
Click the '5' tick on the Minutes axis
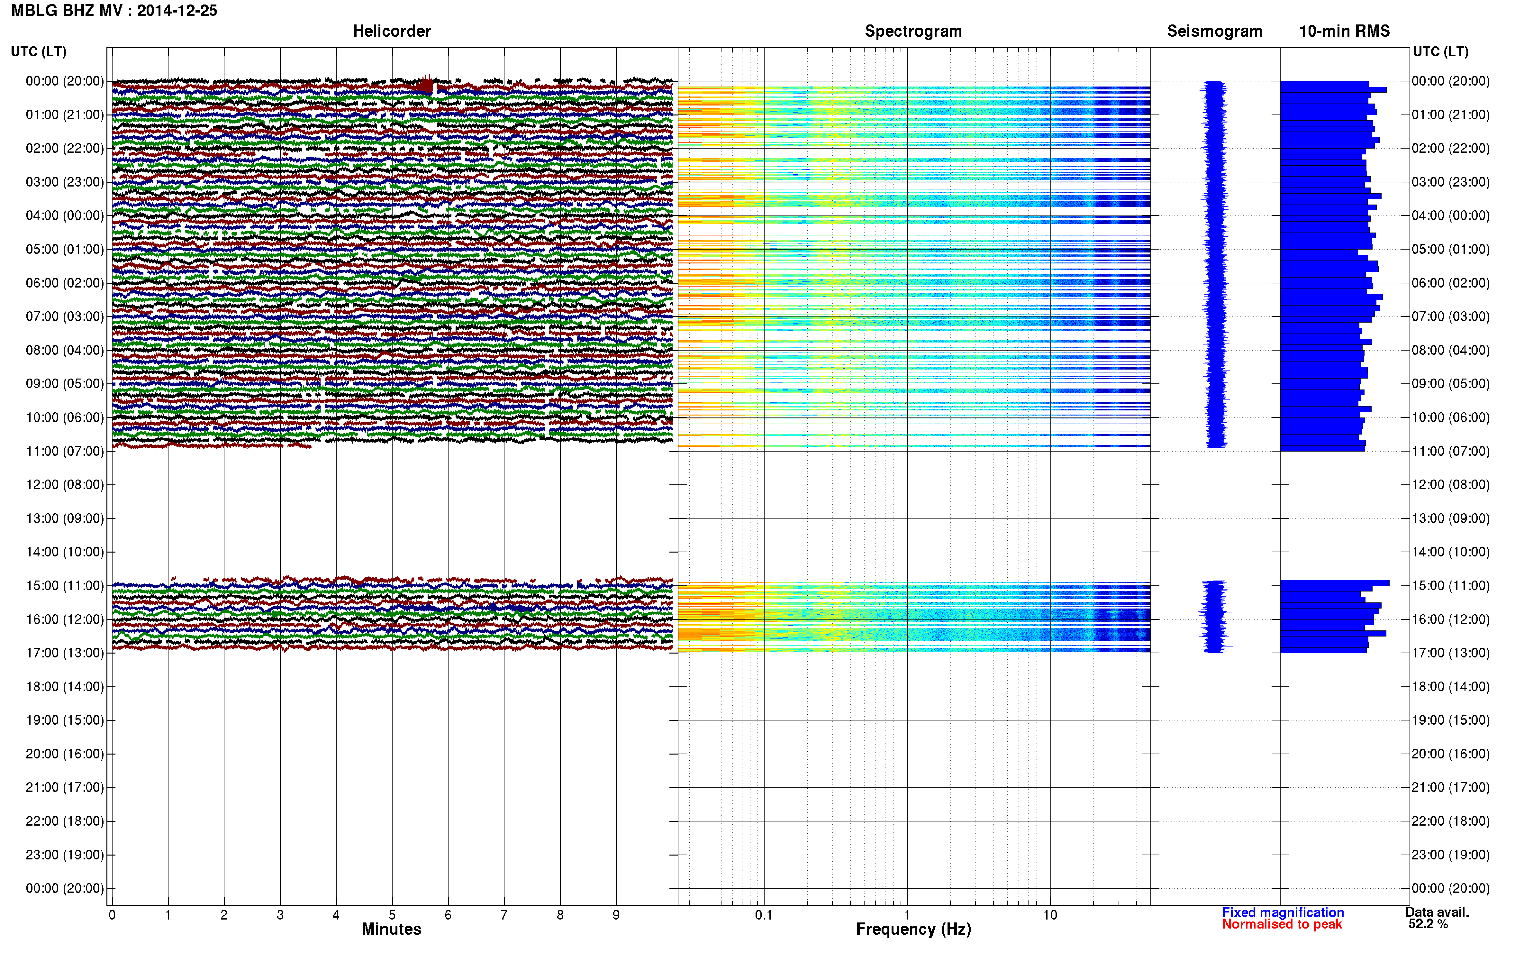392,915
